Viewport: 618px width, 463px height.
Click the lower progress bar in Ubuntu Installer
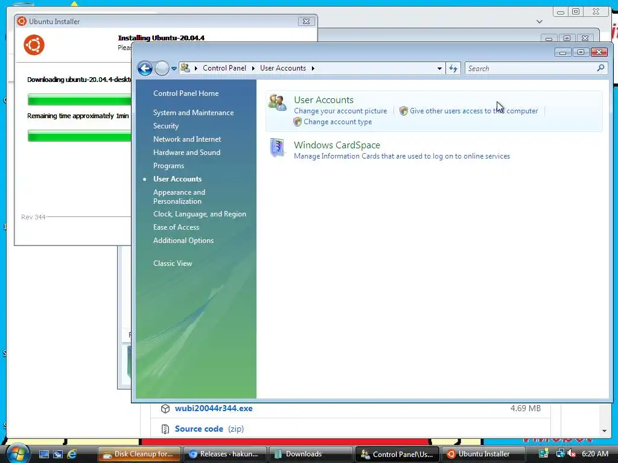(79, 136)
